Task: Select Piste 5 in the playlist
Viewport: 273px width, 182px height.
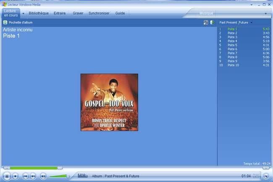Action: (x=244, y=45)
